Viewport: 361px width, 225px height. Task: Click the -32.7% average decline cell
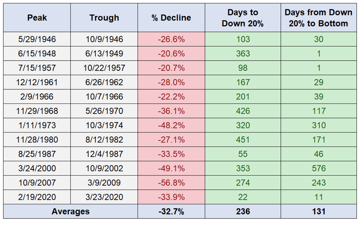click(171, 211)
